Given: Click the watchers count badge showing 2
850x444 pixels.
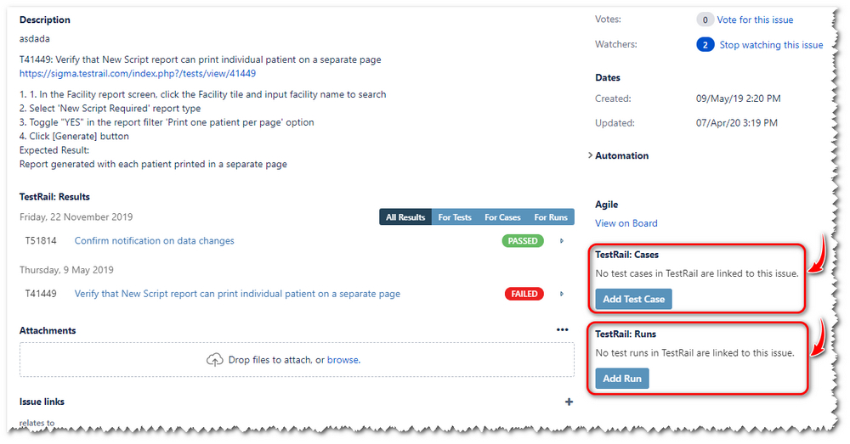Looking at the screenshot, I should 705,45.
